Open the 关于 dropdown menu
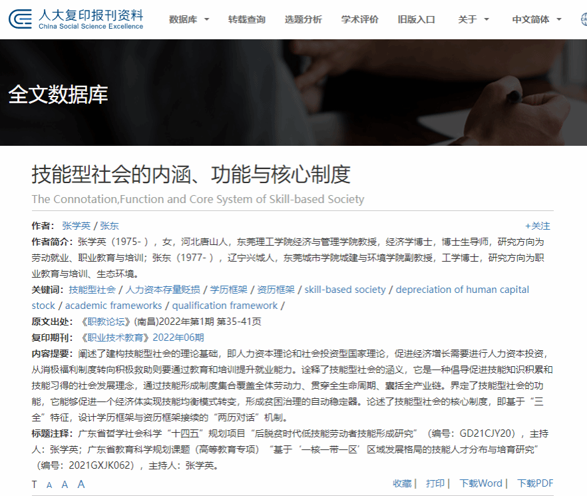587x496 pixels. 473,19
